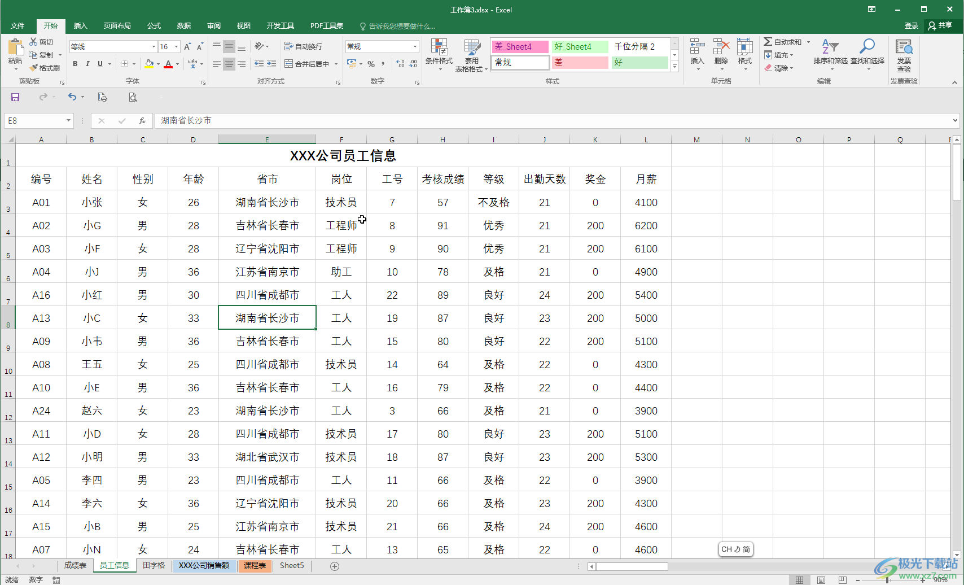Toggle middle vertical alignment
The image size is (964, 585).
pyautogui.click(x=229, y=46)
